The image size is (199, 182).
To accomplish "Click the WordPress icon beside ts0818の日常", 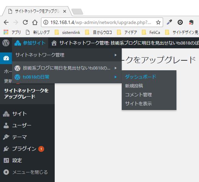I will coord(17,77).
